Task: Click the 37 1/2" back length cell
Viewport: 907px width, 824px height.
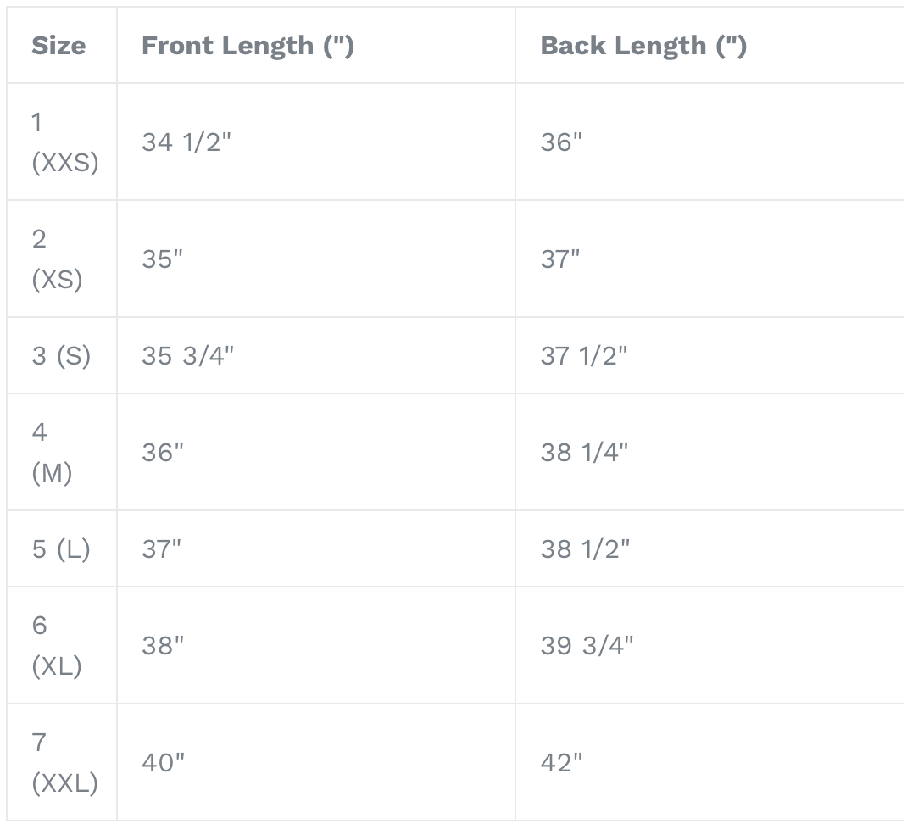Action: tap(584, 355)
